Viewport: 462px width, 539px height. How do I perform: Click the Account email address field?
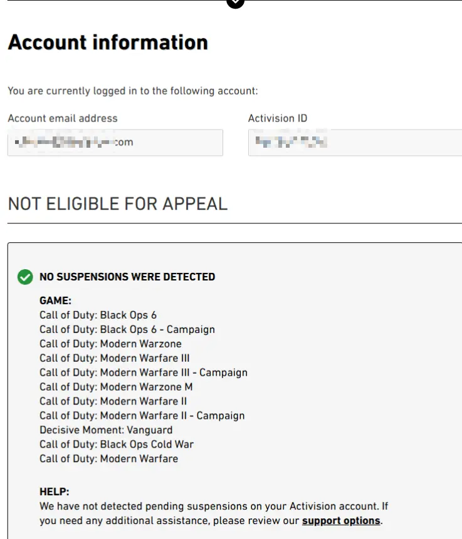tap(115, 143)
